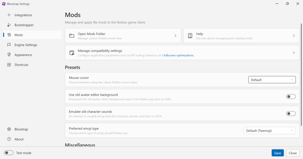Click chevron on Open Mods Folder card
303x159 pixels.
(175, 36)
